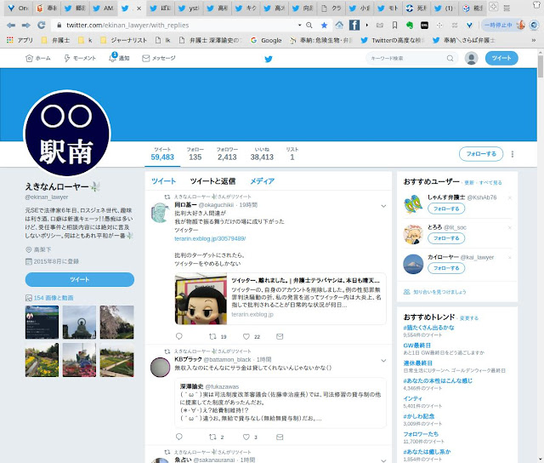Screen dimensions: 544x463
Task: Open the フォロー 135 following count
Action: (195, 153)
